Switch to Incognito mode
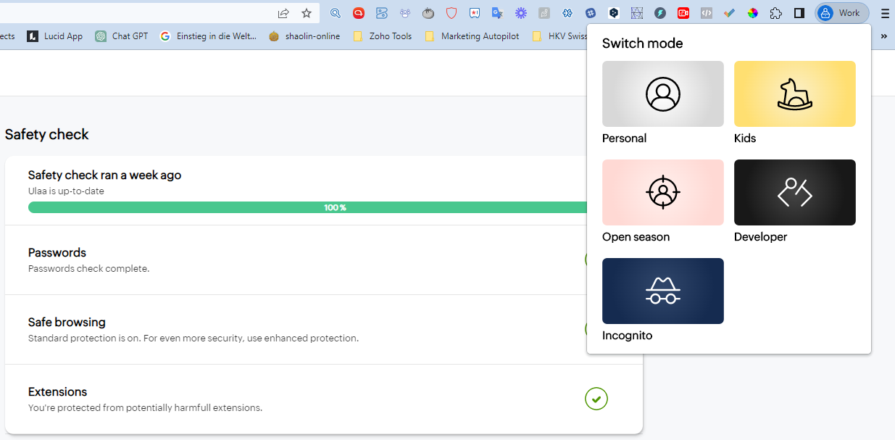The image size is (895, 440). click(662, 291)
